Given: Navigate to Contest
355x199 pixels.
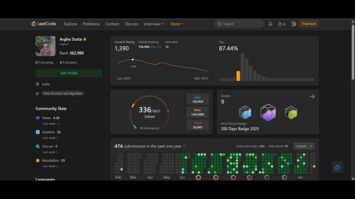Looking at the screenshot, I should [112, 24].
